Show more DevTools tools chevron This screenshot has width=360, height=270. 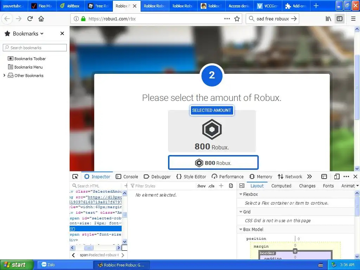pos(309,176)
